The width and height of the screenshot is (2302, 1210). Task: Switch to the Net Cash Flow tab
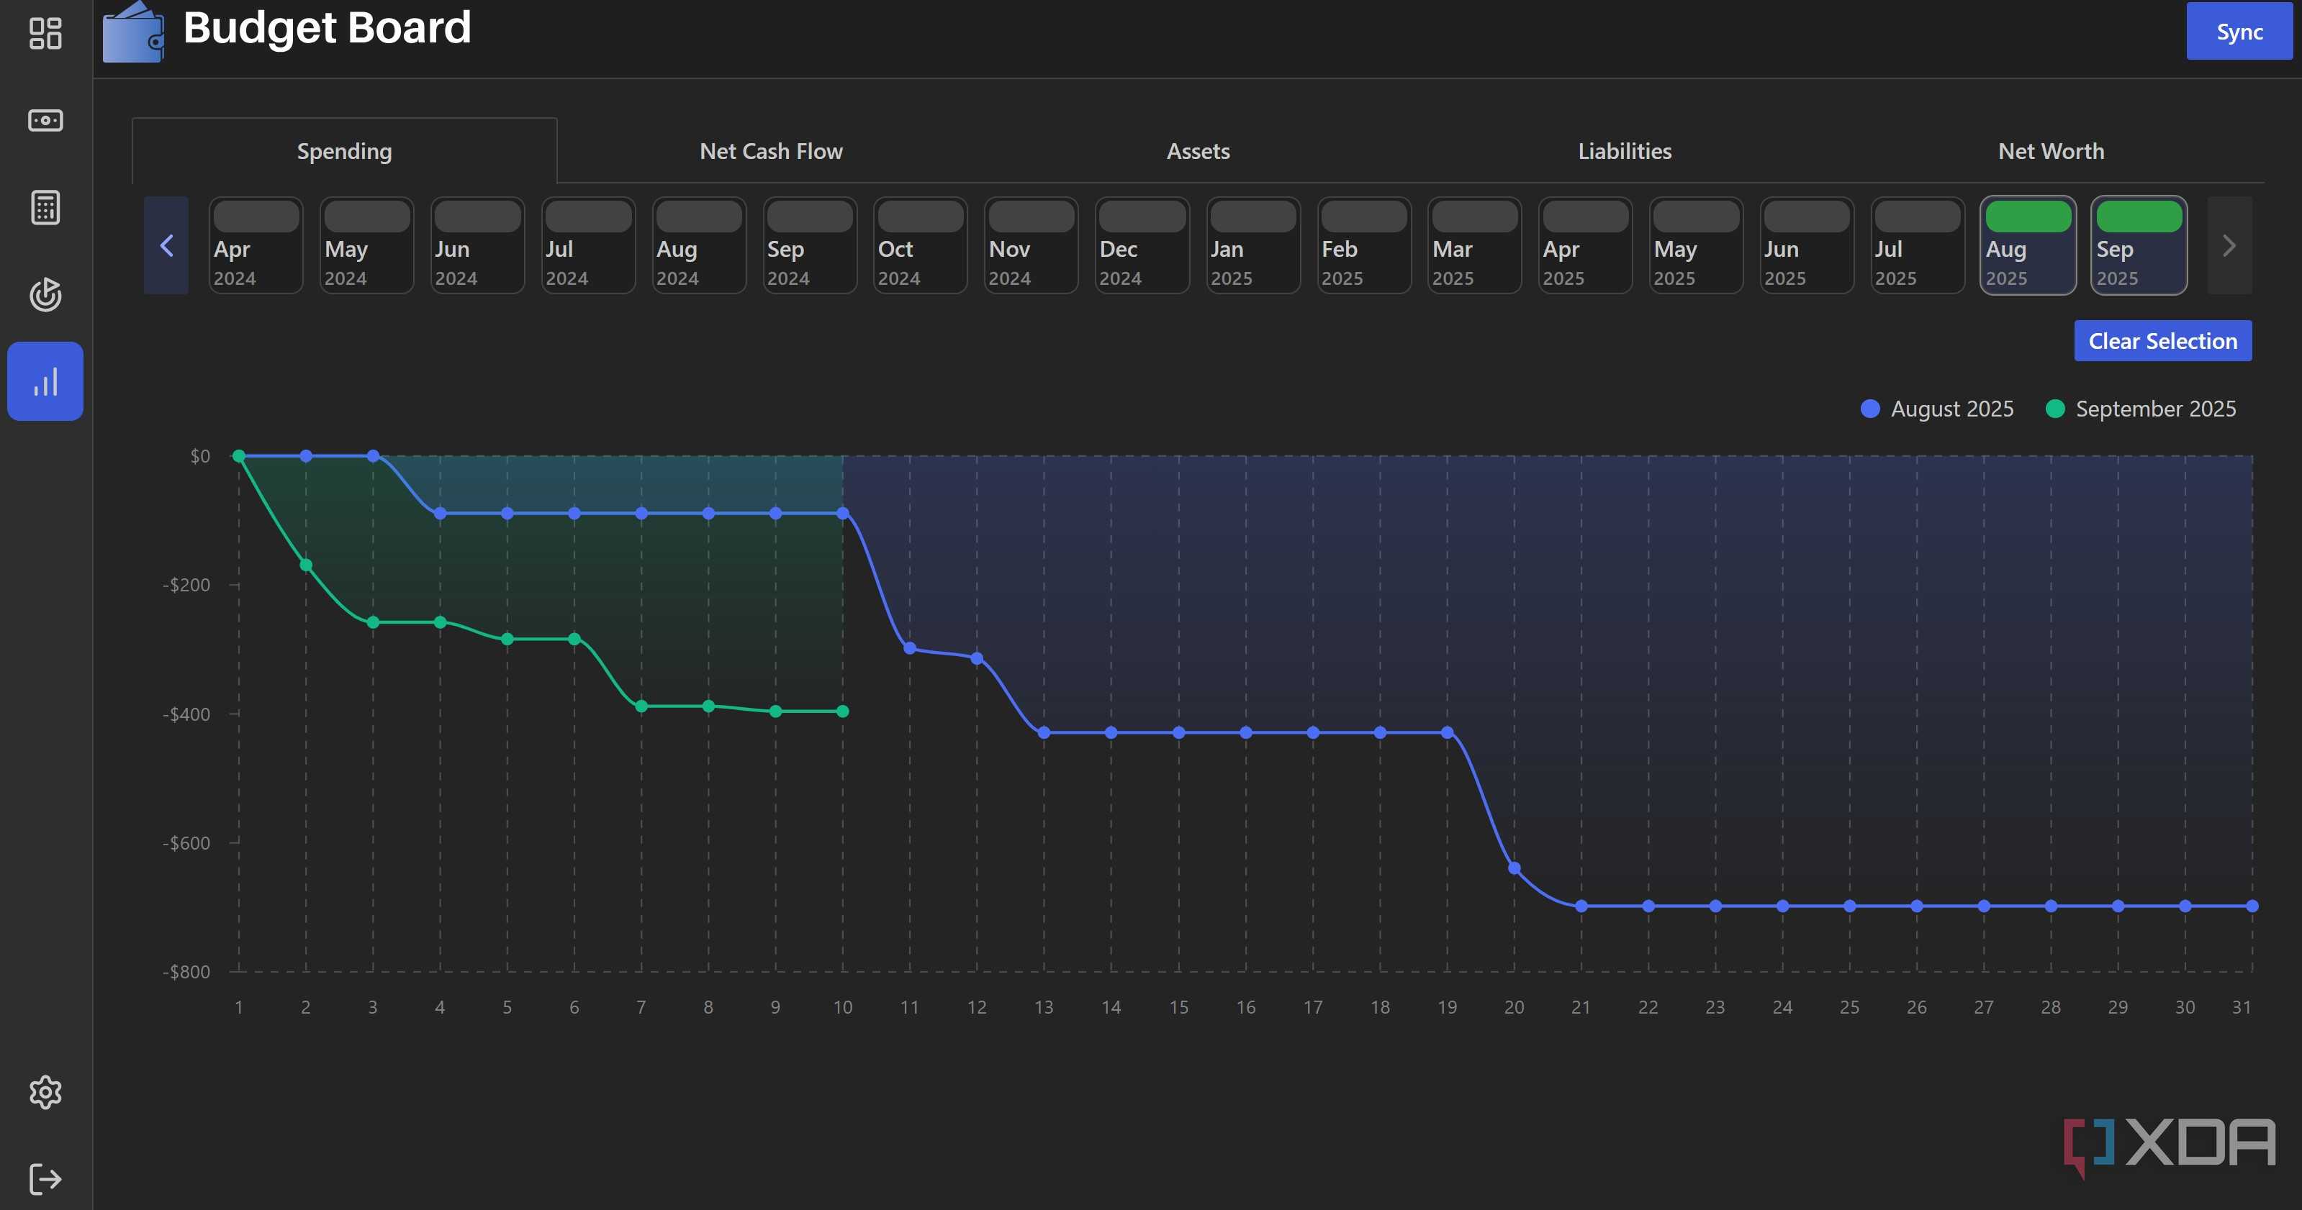click(770, 151)
